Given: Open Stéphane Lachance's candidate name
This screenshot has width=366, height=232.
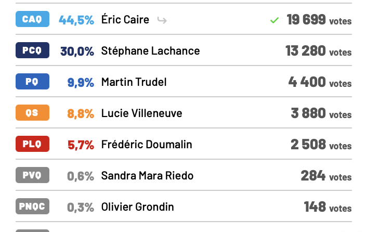Looking at the screenshot, I should coord(151,50).
